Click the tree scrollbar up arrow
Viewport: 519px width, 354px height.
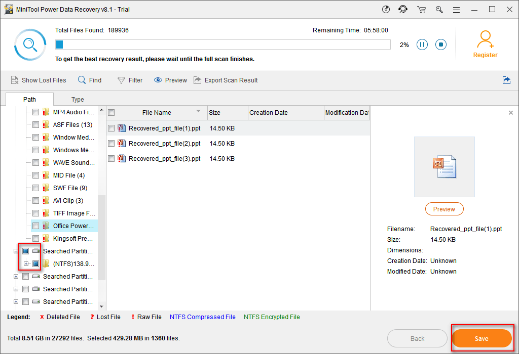point(101,110)
